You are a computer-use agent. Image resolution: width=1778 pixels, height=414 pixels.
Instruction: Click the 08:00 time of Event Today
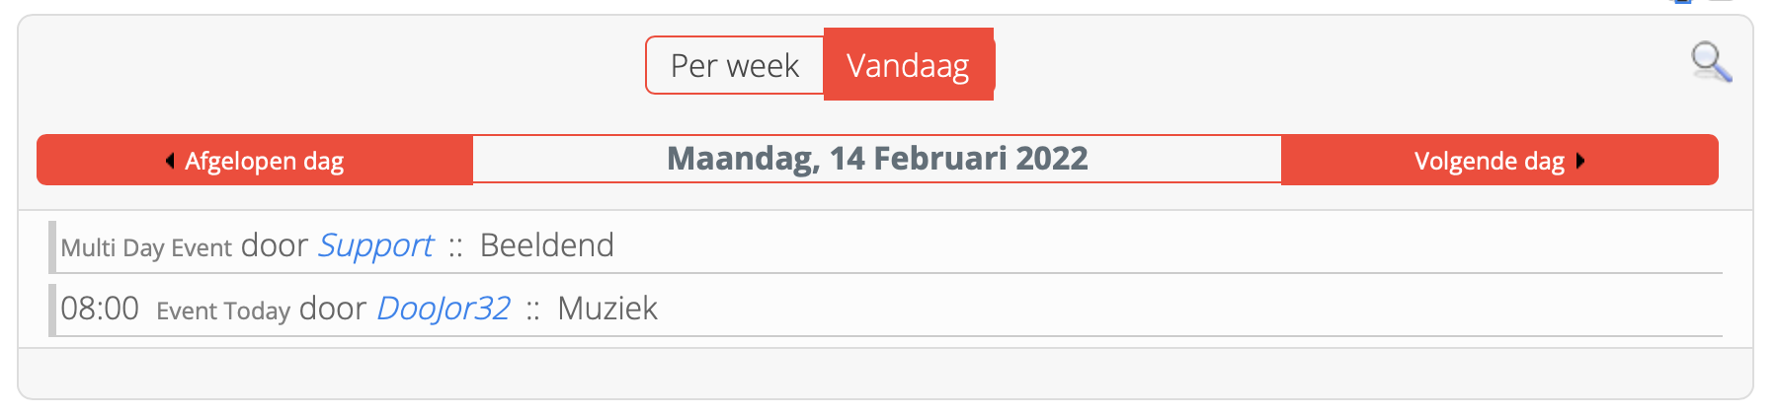tap(100, 309)
